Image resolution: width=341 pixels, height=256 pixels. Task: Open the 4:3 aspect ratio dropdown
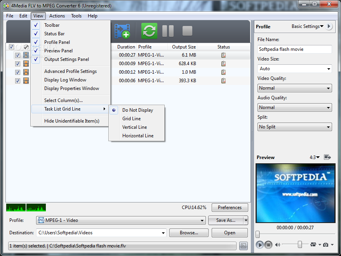tap(315, 157)
